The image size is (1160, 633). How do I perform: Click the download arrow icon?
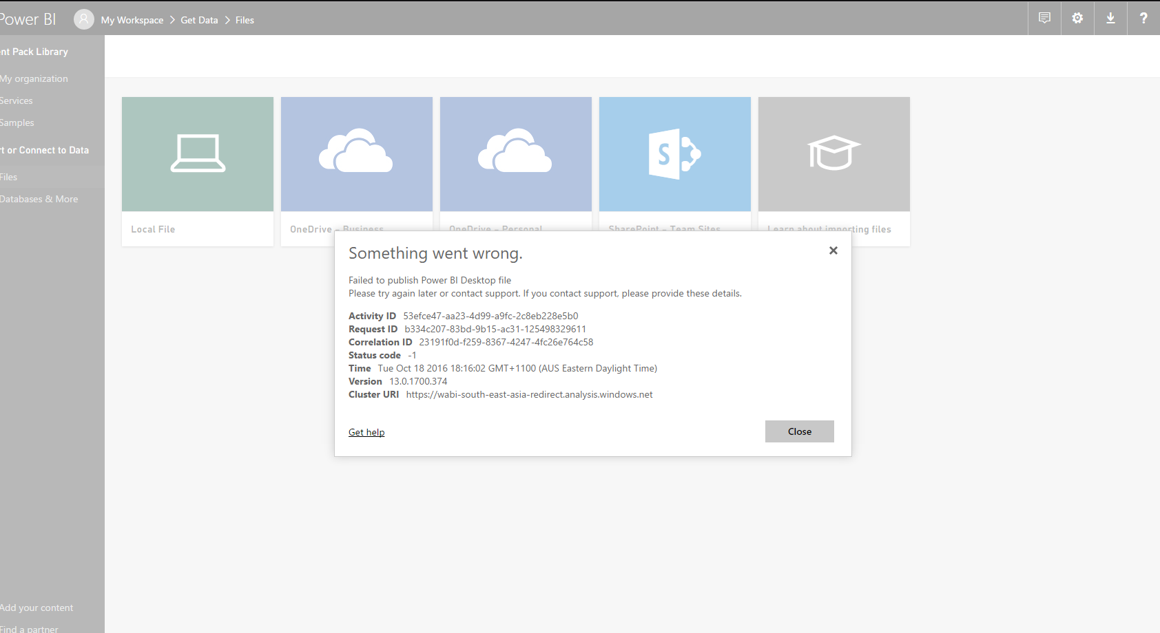point(1110,19)
